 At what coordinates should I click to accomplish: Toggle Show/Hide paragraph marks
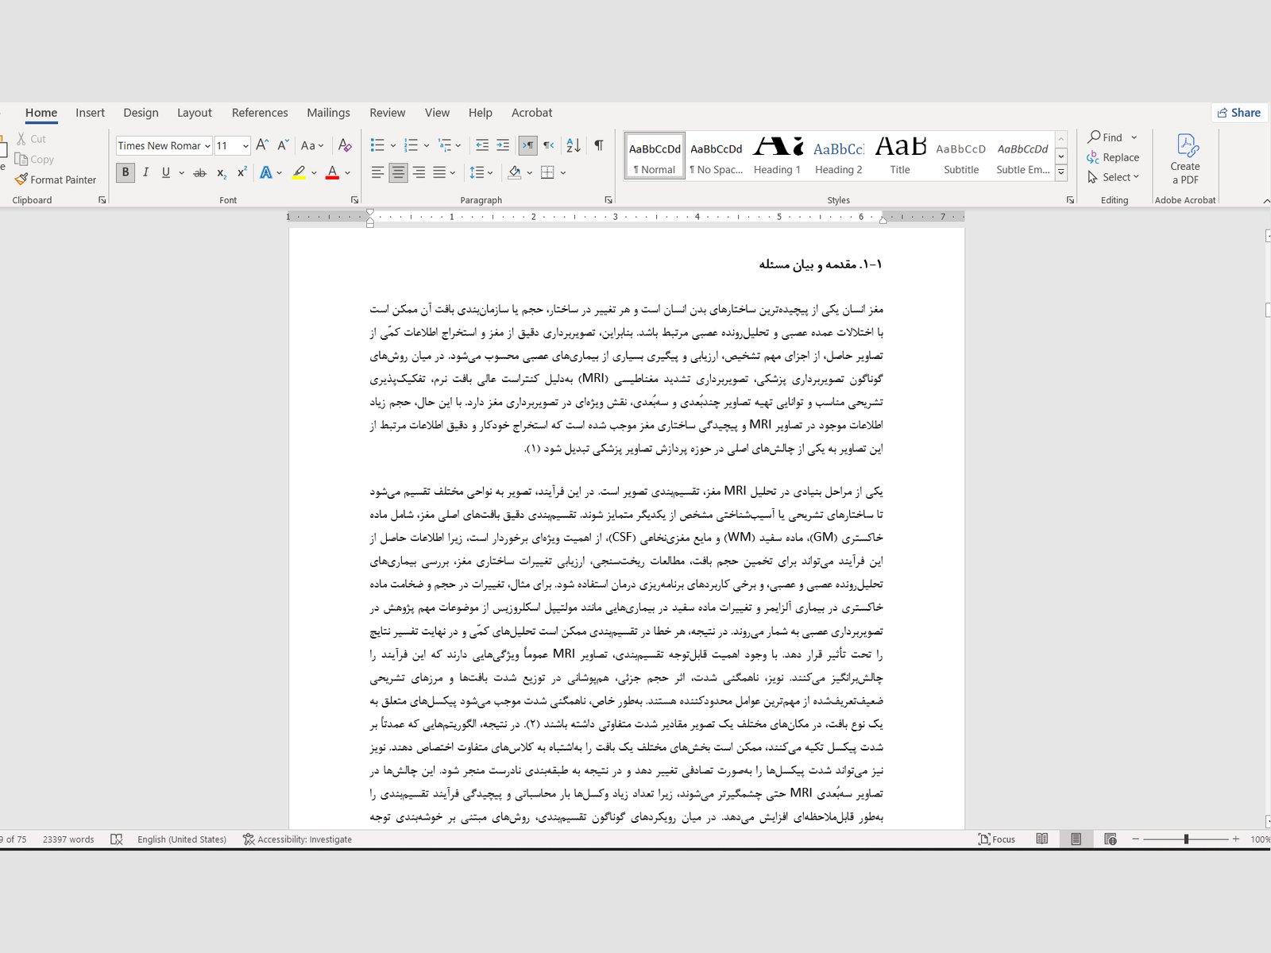pyautogui.click(x=599, y=145)
